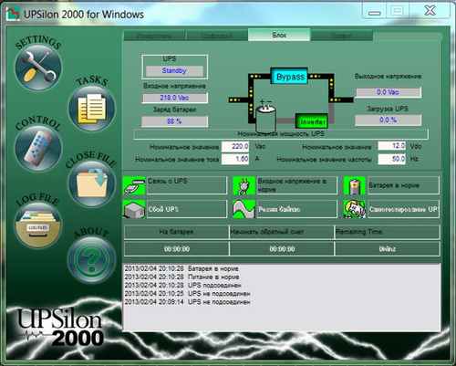Click the Bypass block in the diagram

(x=289, y=77)
